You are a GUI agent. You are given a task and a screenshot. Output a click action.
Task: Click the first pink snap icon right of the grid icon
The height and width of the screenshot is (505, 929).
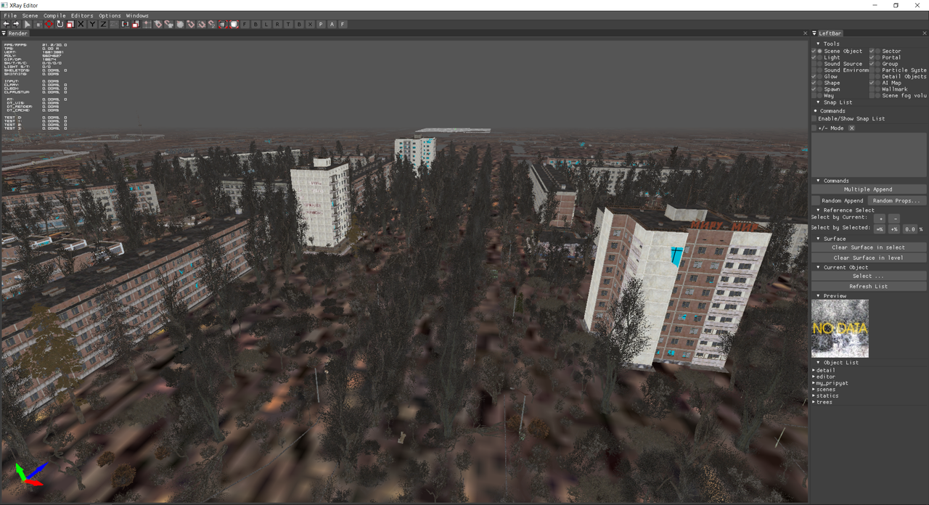click(157, 24)
